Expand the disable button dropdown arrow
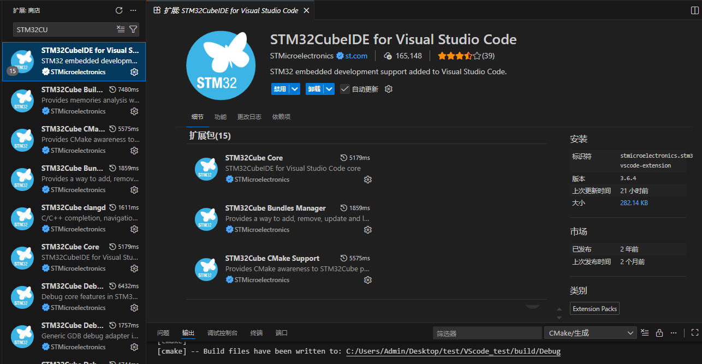Image resolution: width=702 pixels, height=364 pixels. [295, 89]
